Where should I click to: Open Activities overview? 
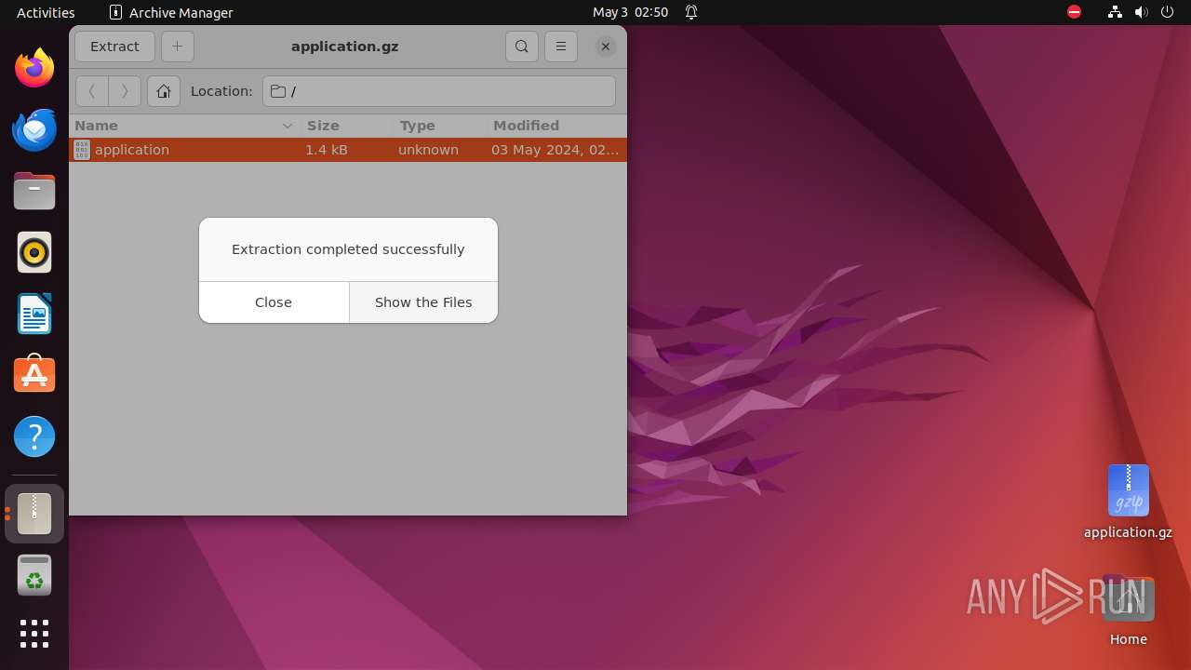[x=46, y=12]
